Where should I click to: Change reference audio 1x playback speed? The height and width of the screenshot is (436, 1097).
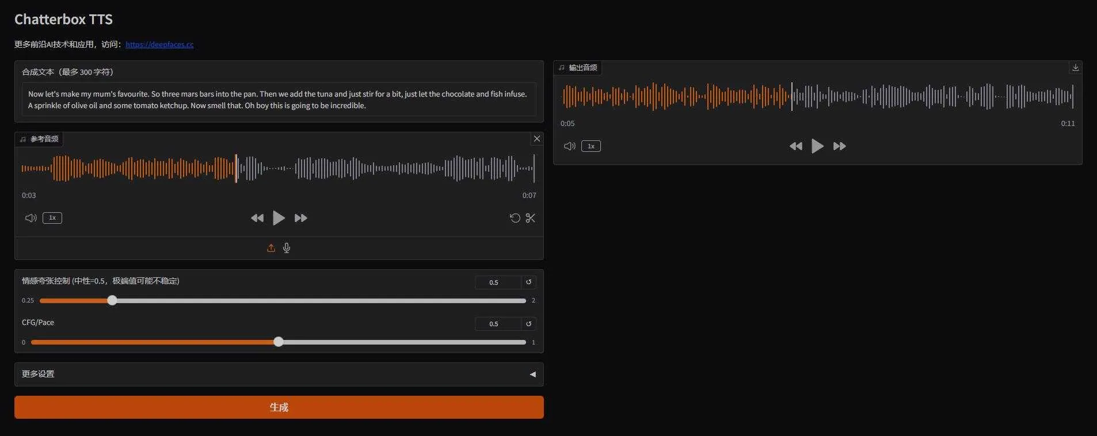point(52,218)
